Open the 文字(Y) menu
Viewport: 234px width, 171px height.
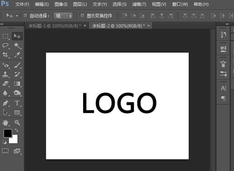(100, 4)
